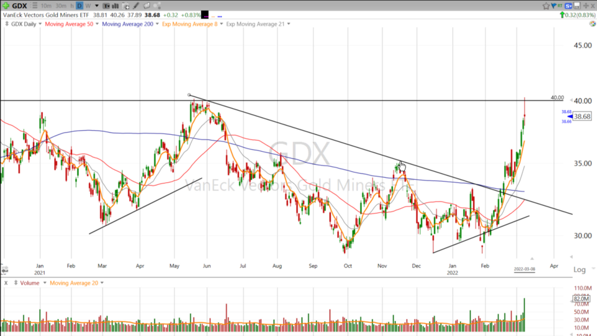Click the Jan 2022 label on the time axis
The height and width of the screenshot is (336, 597).
point(452,269)
